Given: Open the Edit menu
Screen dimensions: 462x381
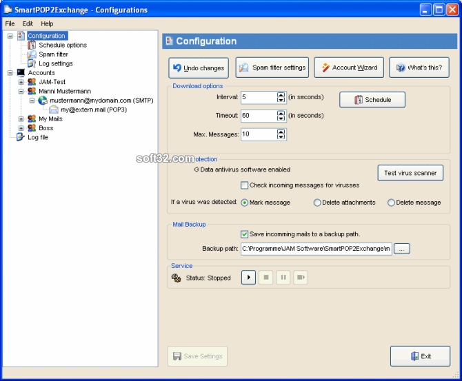Looking at the screenshot, I should coord(28,23).
